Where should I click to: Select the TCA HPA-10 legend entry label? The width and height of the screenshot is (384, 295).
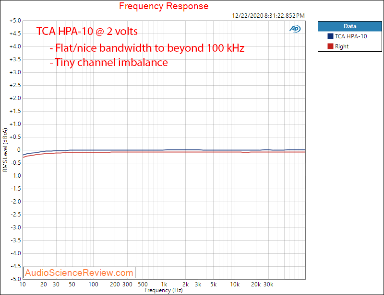351,36
